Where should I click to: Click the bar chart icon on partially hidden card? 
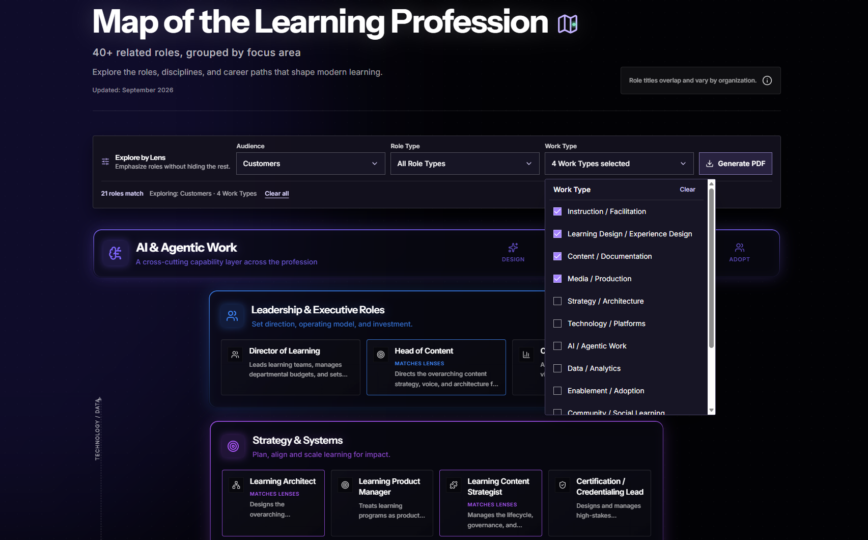(526, 355)
